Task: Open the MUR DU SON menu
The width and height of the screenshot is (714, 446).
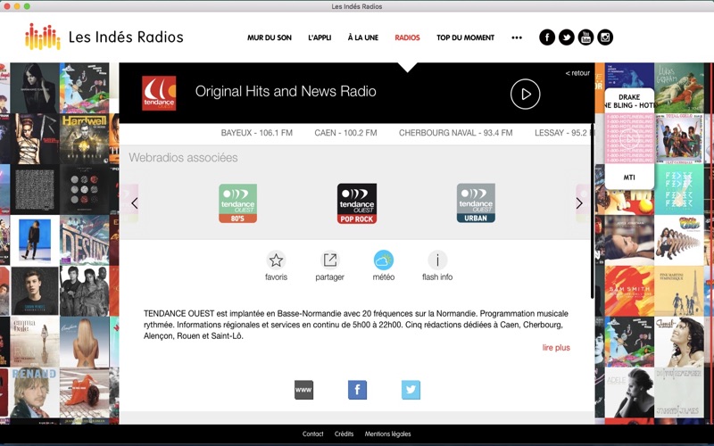Action: pos(270,37)
